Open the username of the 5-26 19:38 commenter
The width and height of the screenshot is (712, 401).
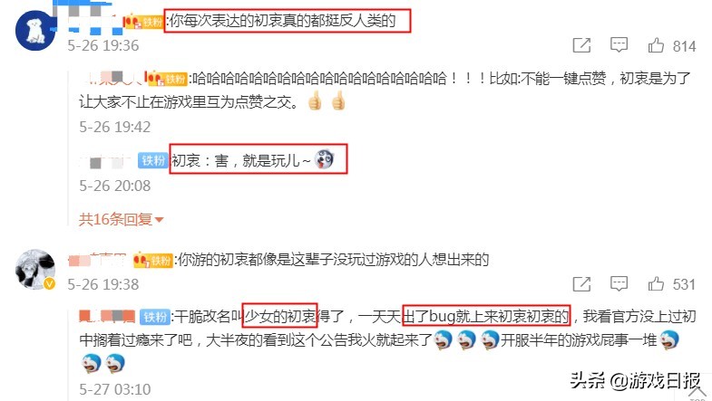97,260
